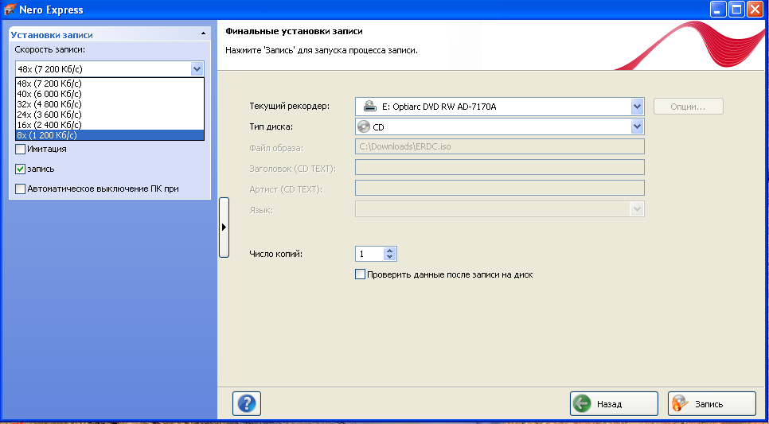The width and height of the screenshot is (769, 424).
Task: Toggle Автоматическое выключение ПК checkbox
Action: 21,189
